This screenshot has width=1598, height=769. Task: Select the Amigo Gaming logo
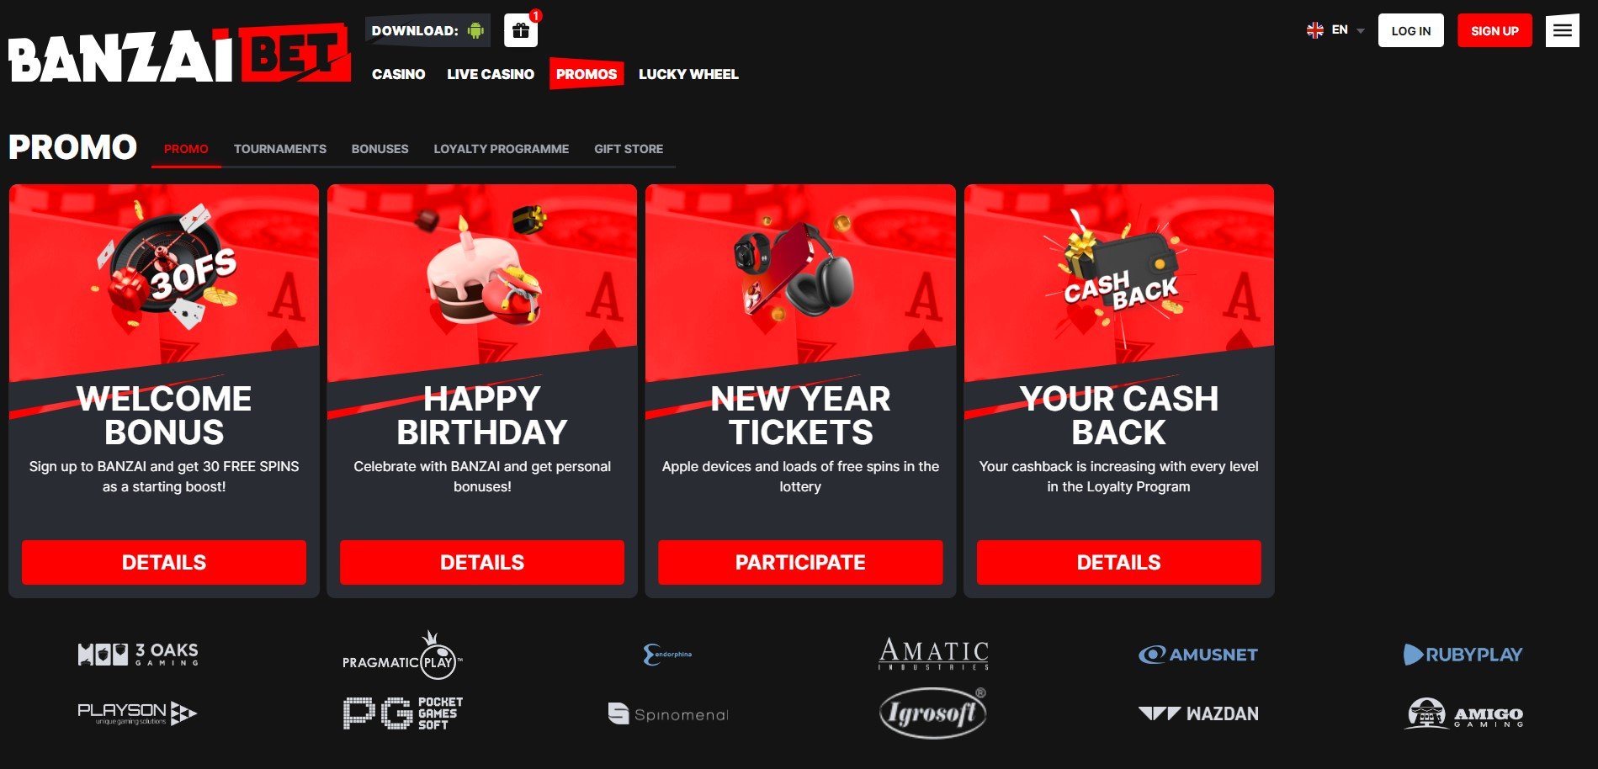pos(1463,713)
